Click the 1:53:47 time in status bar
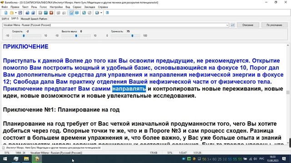Screen dimensions: 291x163 coord(183,153)
